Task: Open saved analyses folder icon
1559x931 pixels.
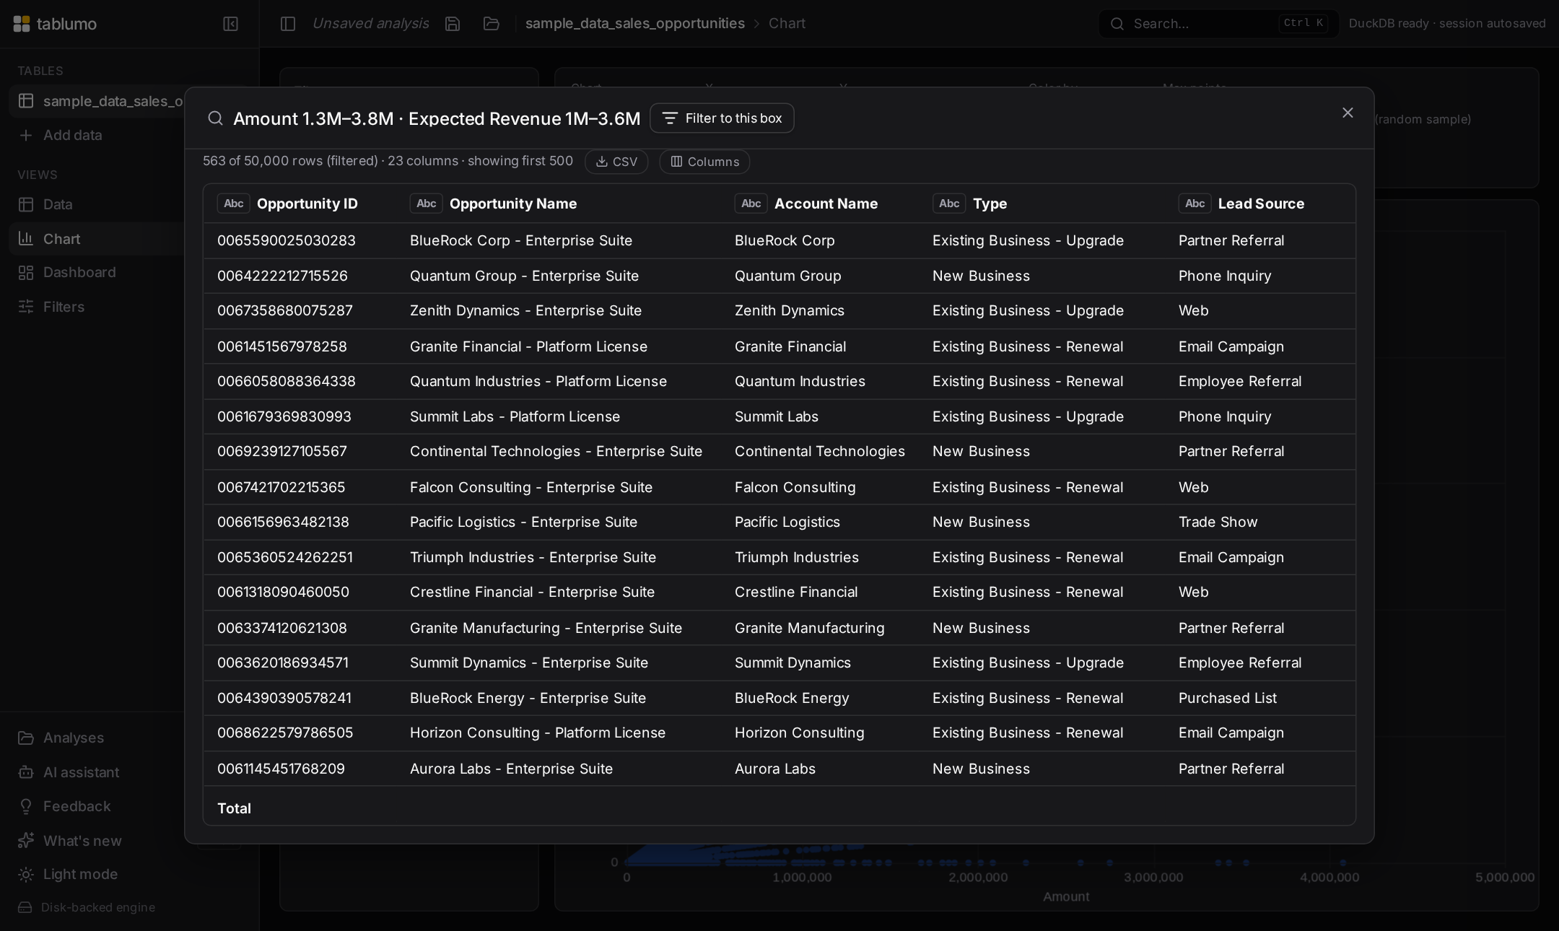Action: pos(492,24)
